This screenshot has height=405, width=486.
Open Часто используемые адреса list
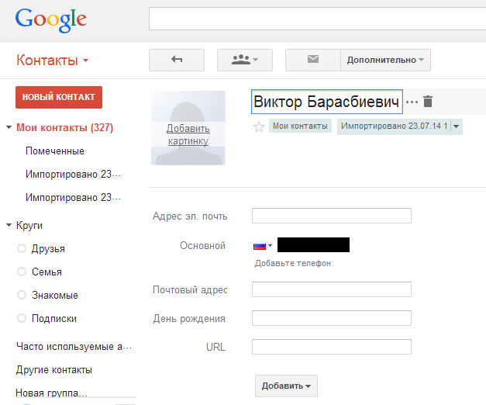(74, 346)
